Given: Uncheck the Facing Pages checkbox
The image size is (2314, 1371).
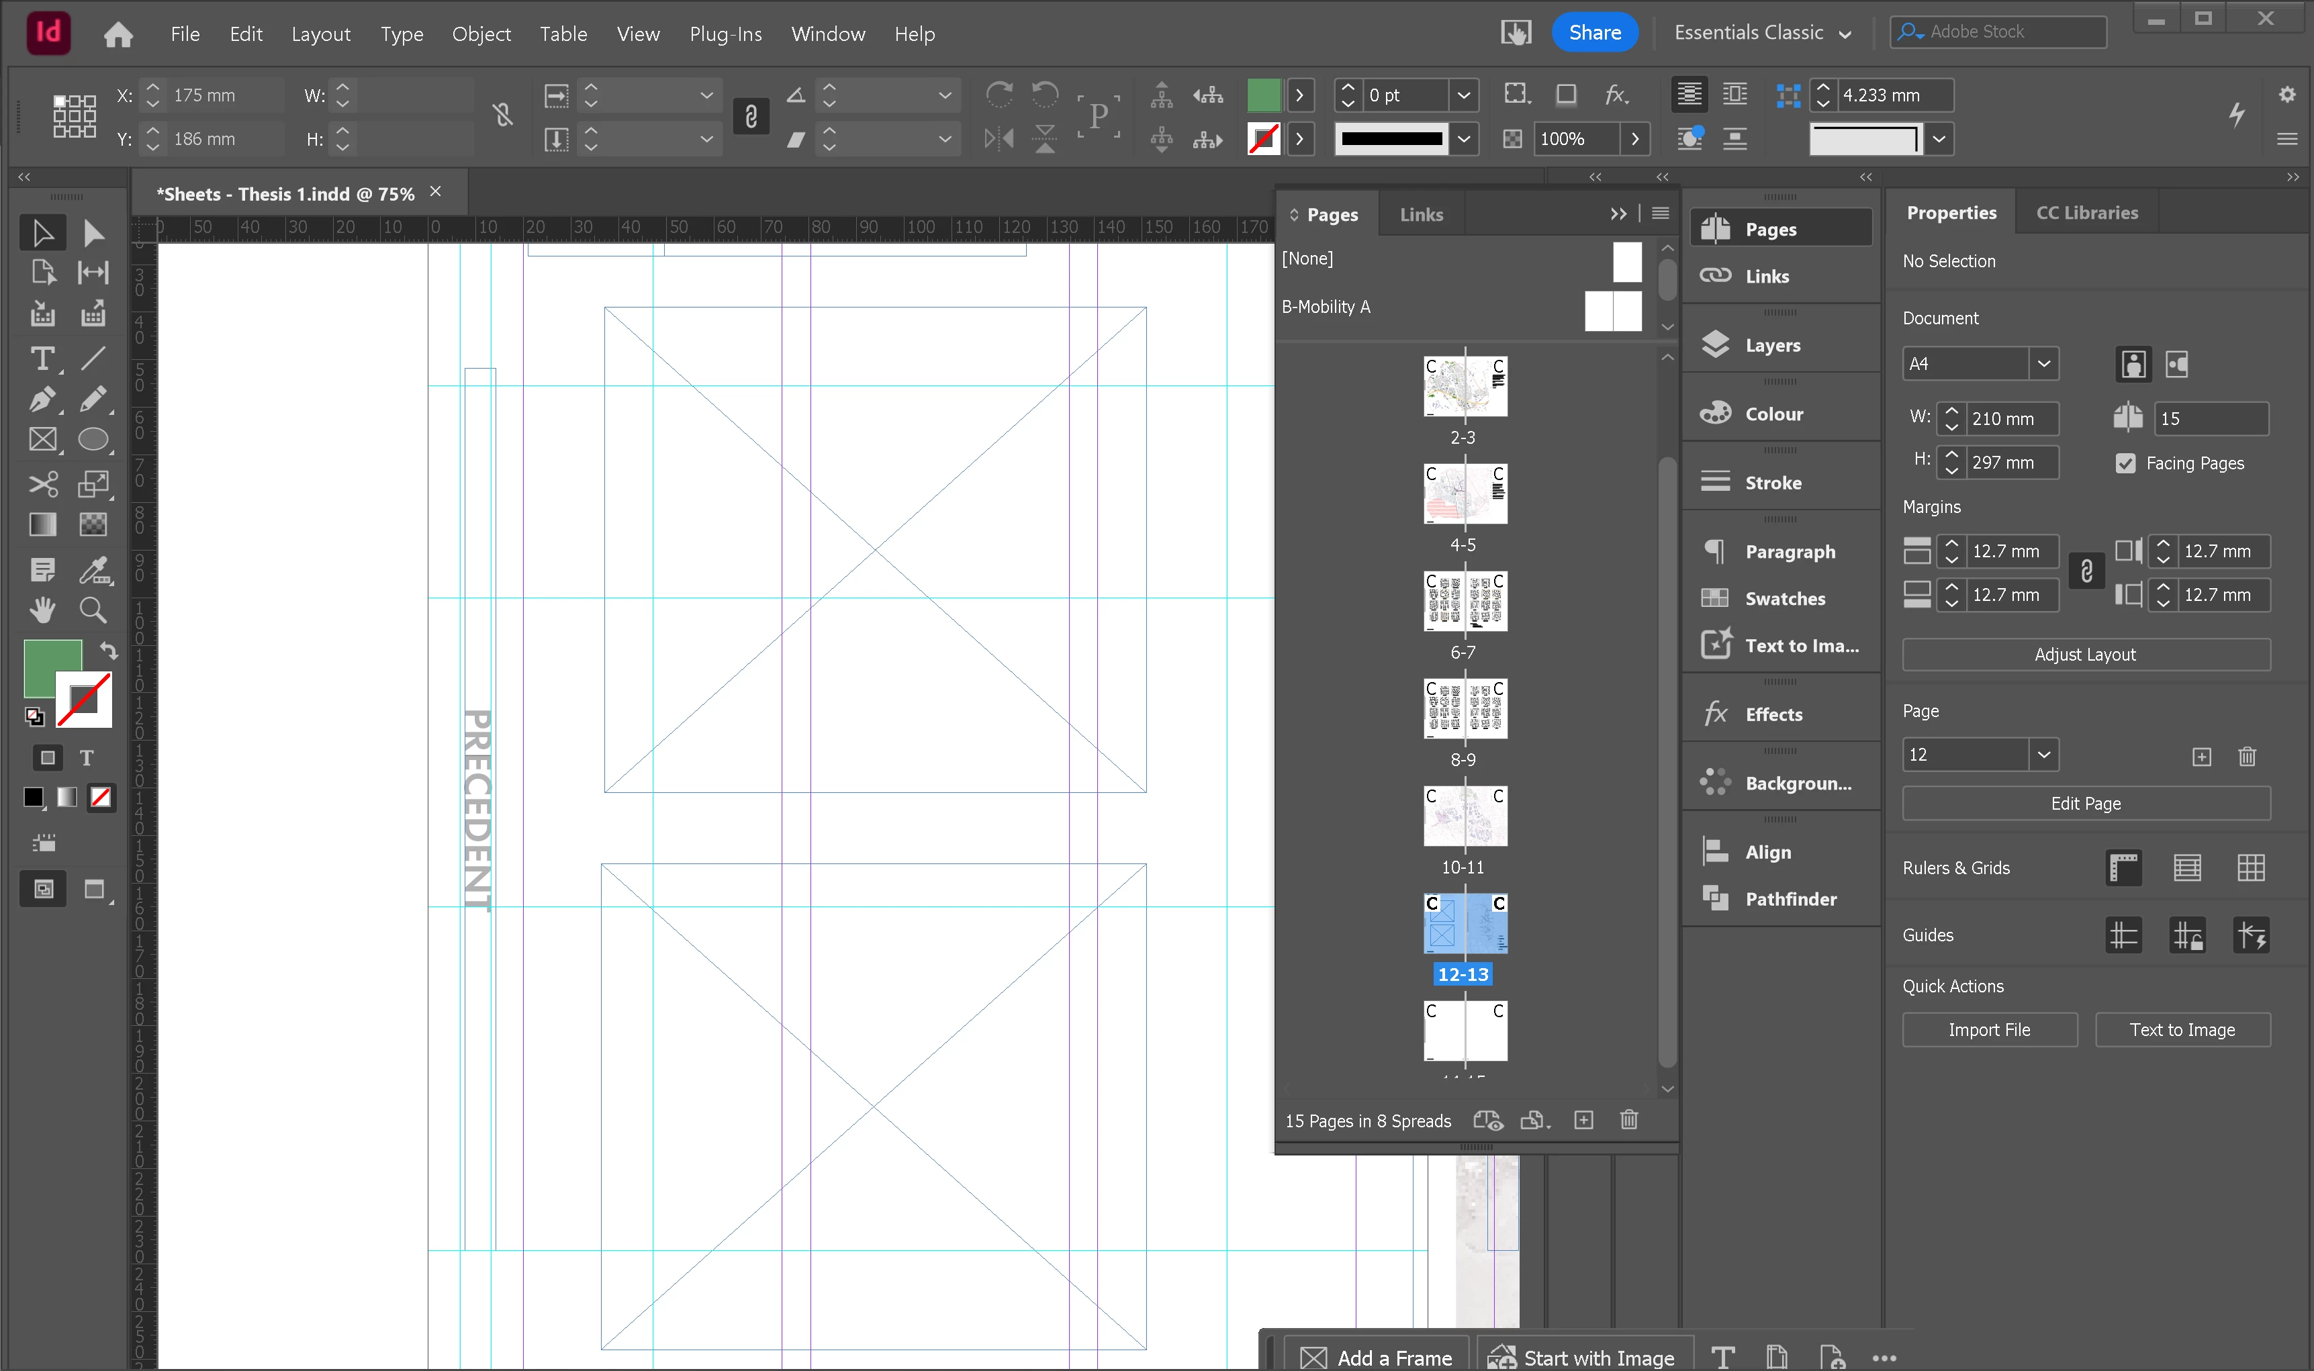Looking at the screenshot, I should point(2125,464).
